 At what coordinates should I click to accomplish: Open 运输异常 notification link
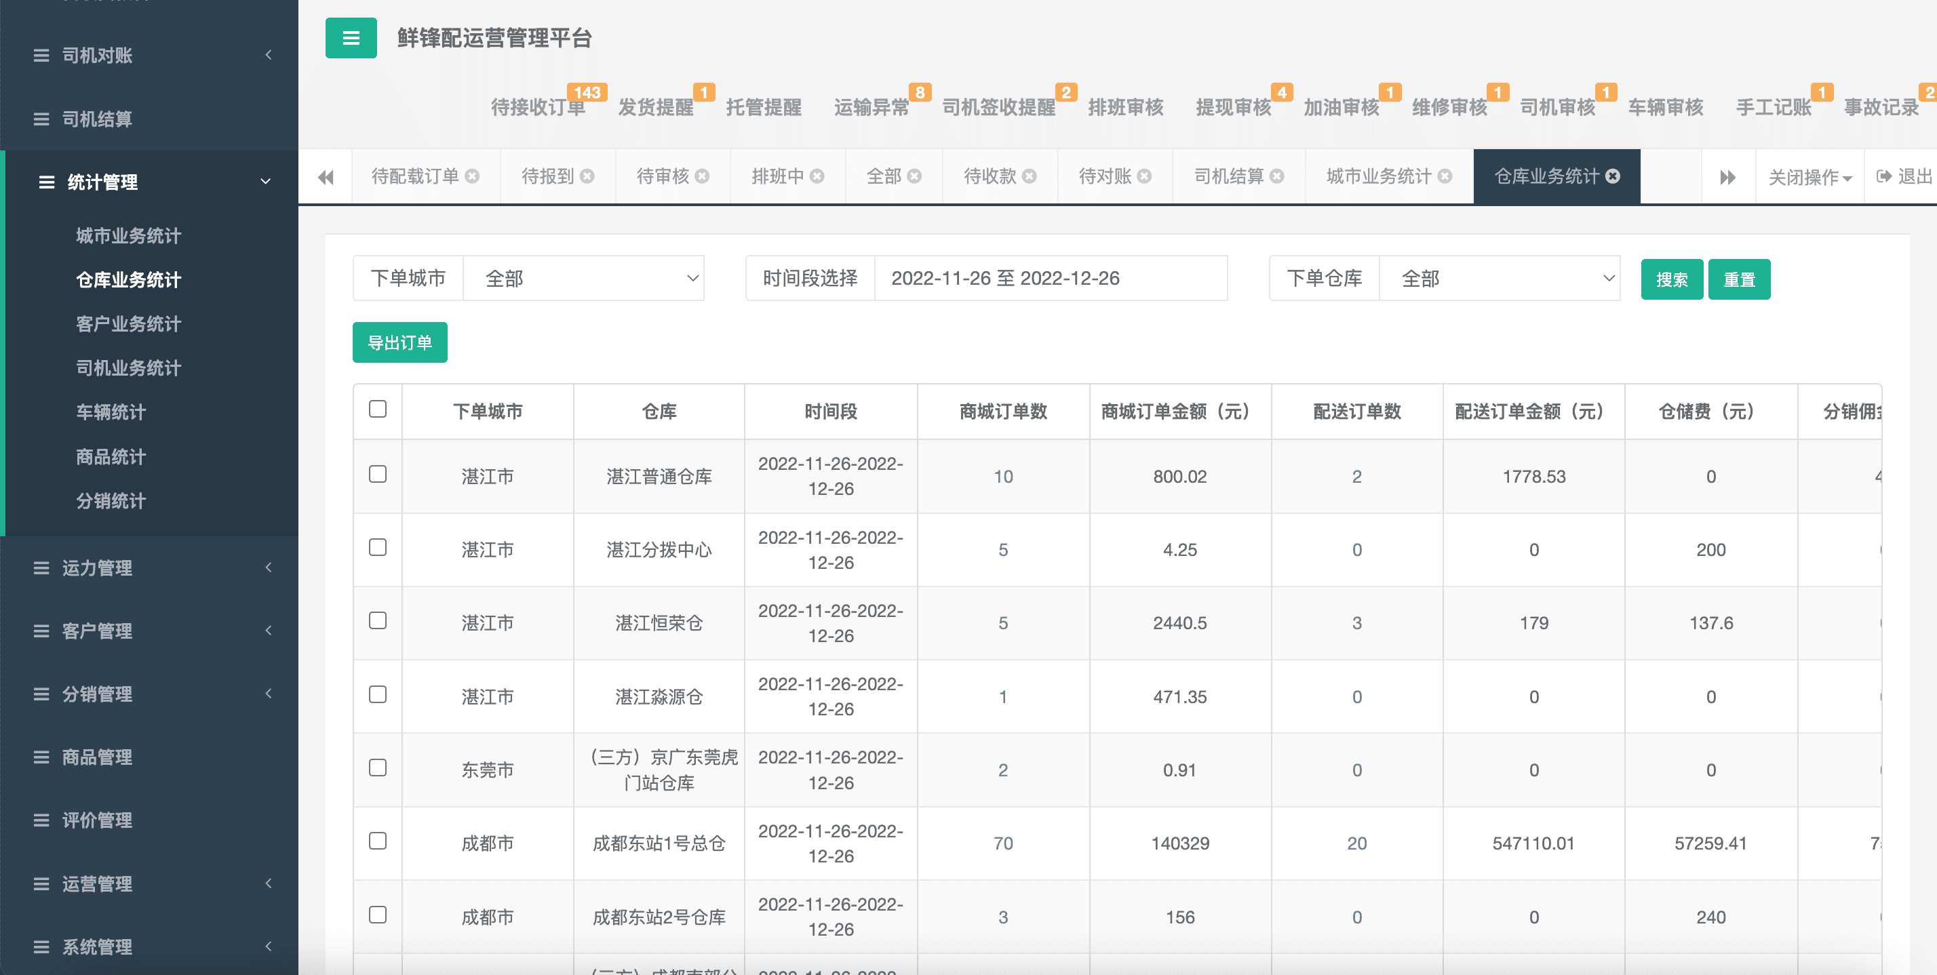(872, 108)
